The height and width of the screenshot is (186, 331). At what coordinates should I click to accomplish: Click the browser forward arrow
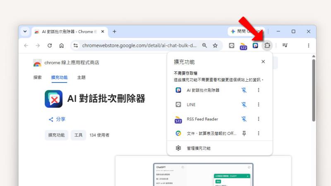click(38, 45)
